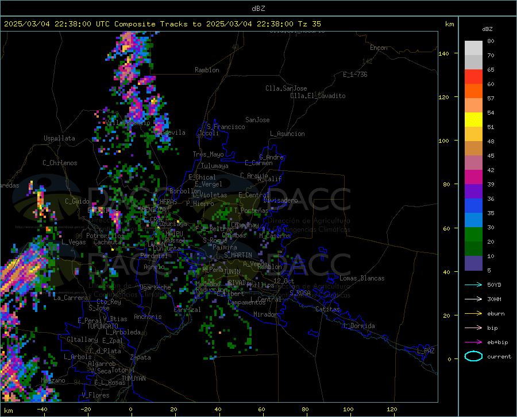Click the La_Carrera map label

[x=71, y=298]
